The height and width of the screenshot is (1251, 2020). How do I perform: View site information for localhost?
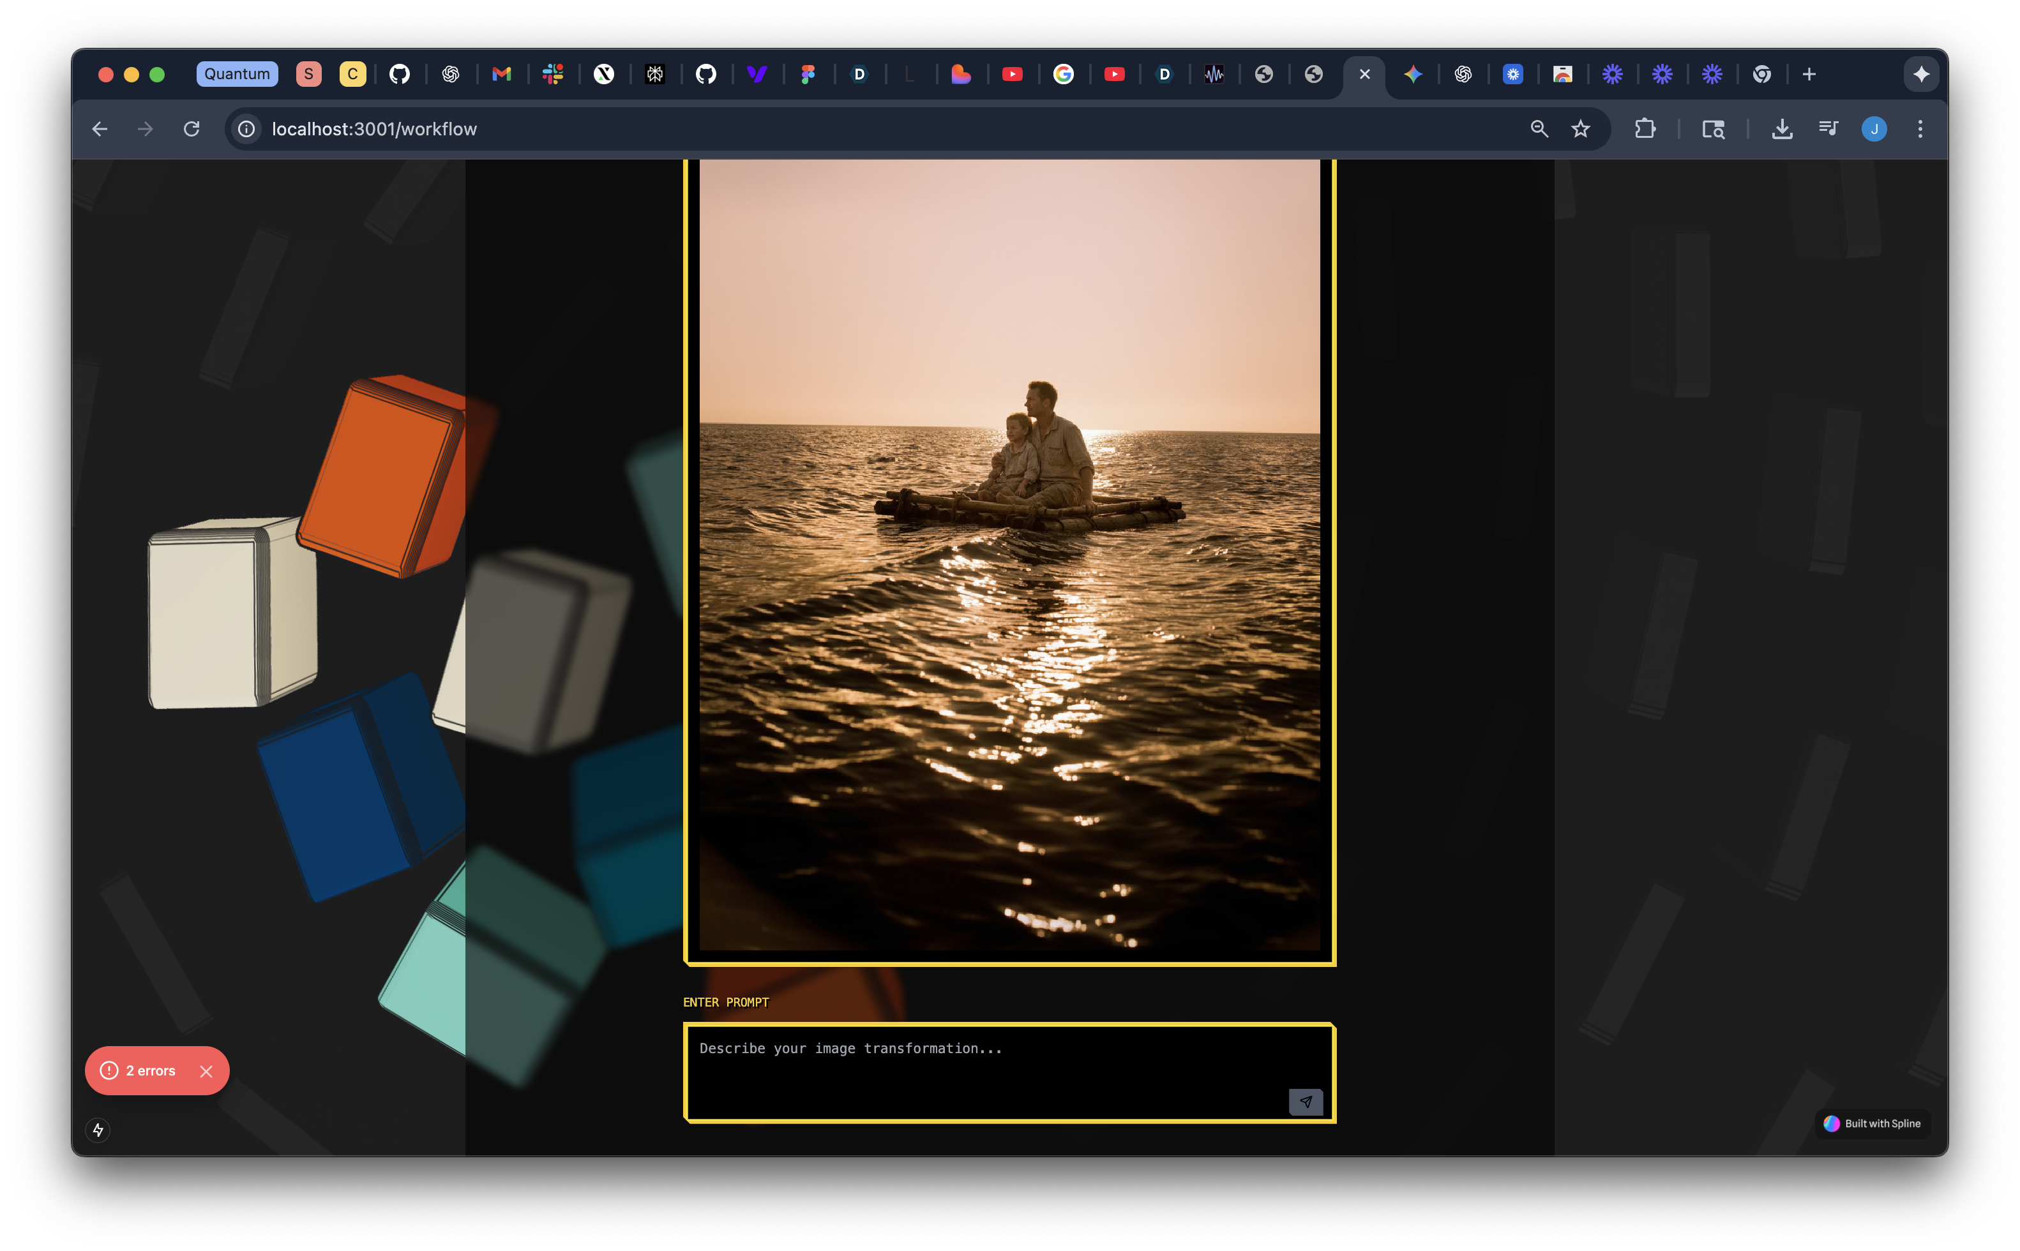coord(246,129)
